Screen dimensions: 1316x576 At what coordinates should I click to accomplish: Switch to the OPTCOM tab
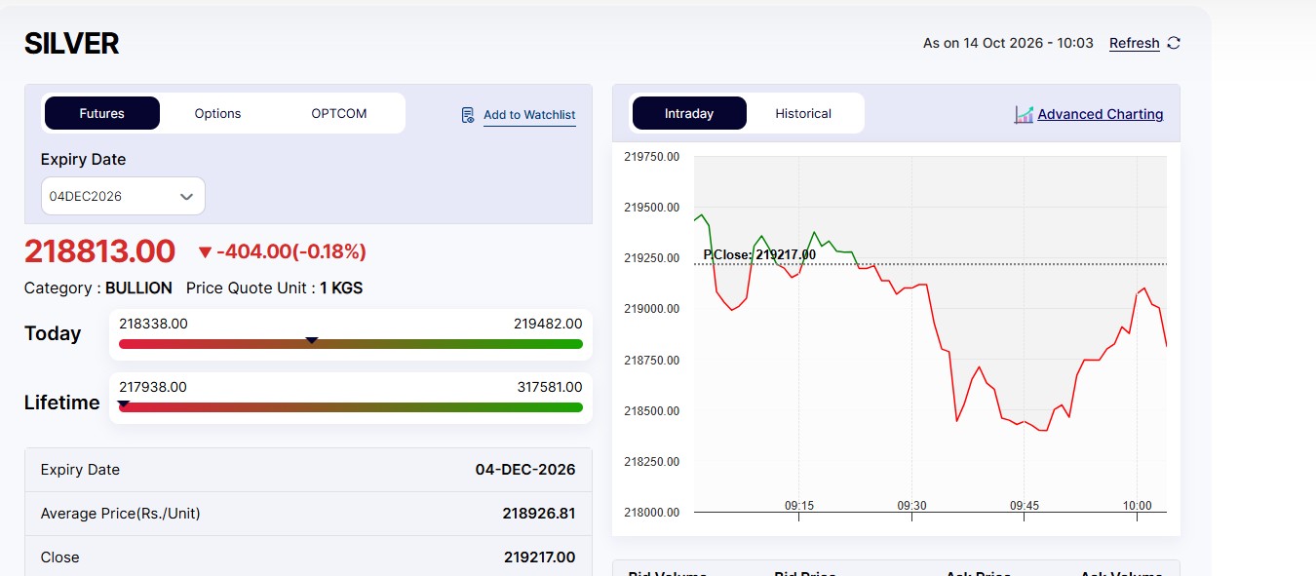point(339,113)
